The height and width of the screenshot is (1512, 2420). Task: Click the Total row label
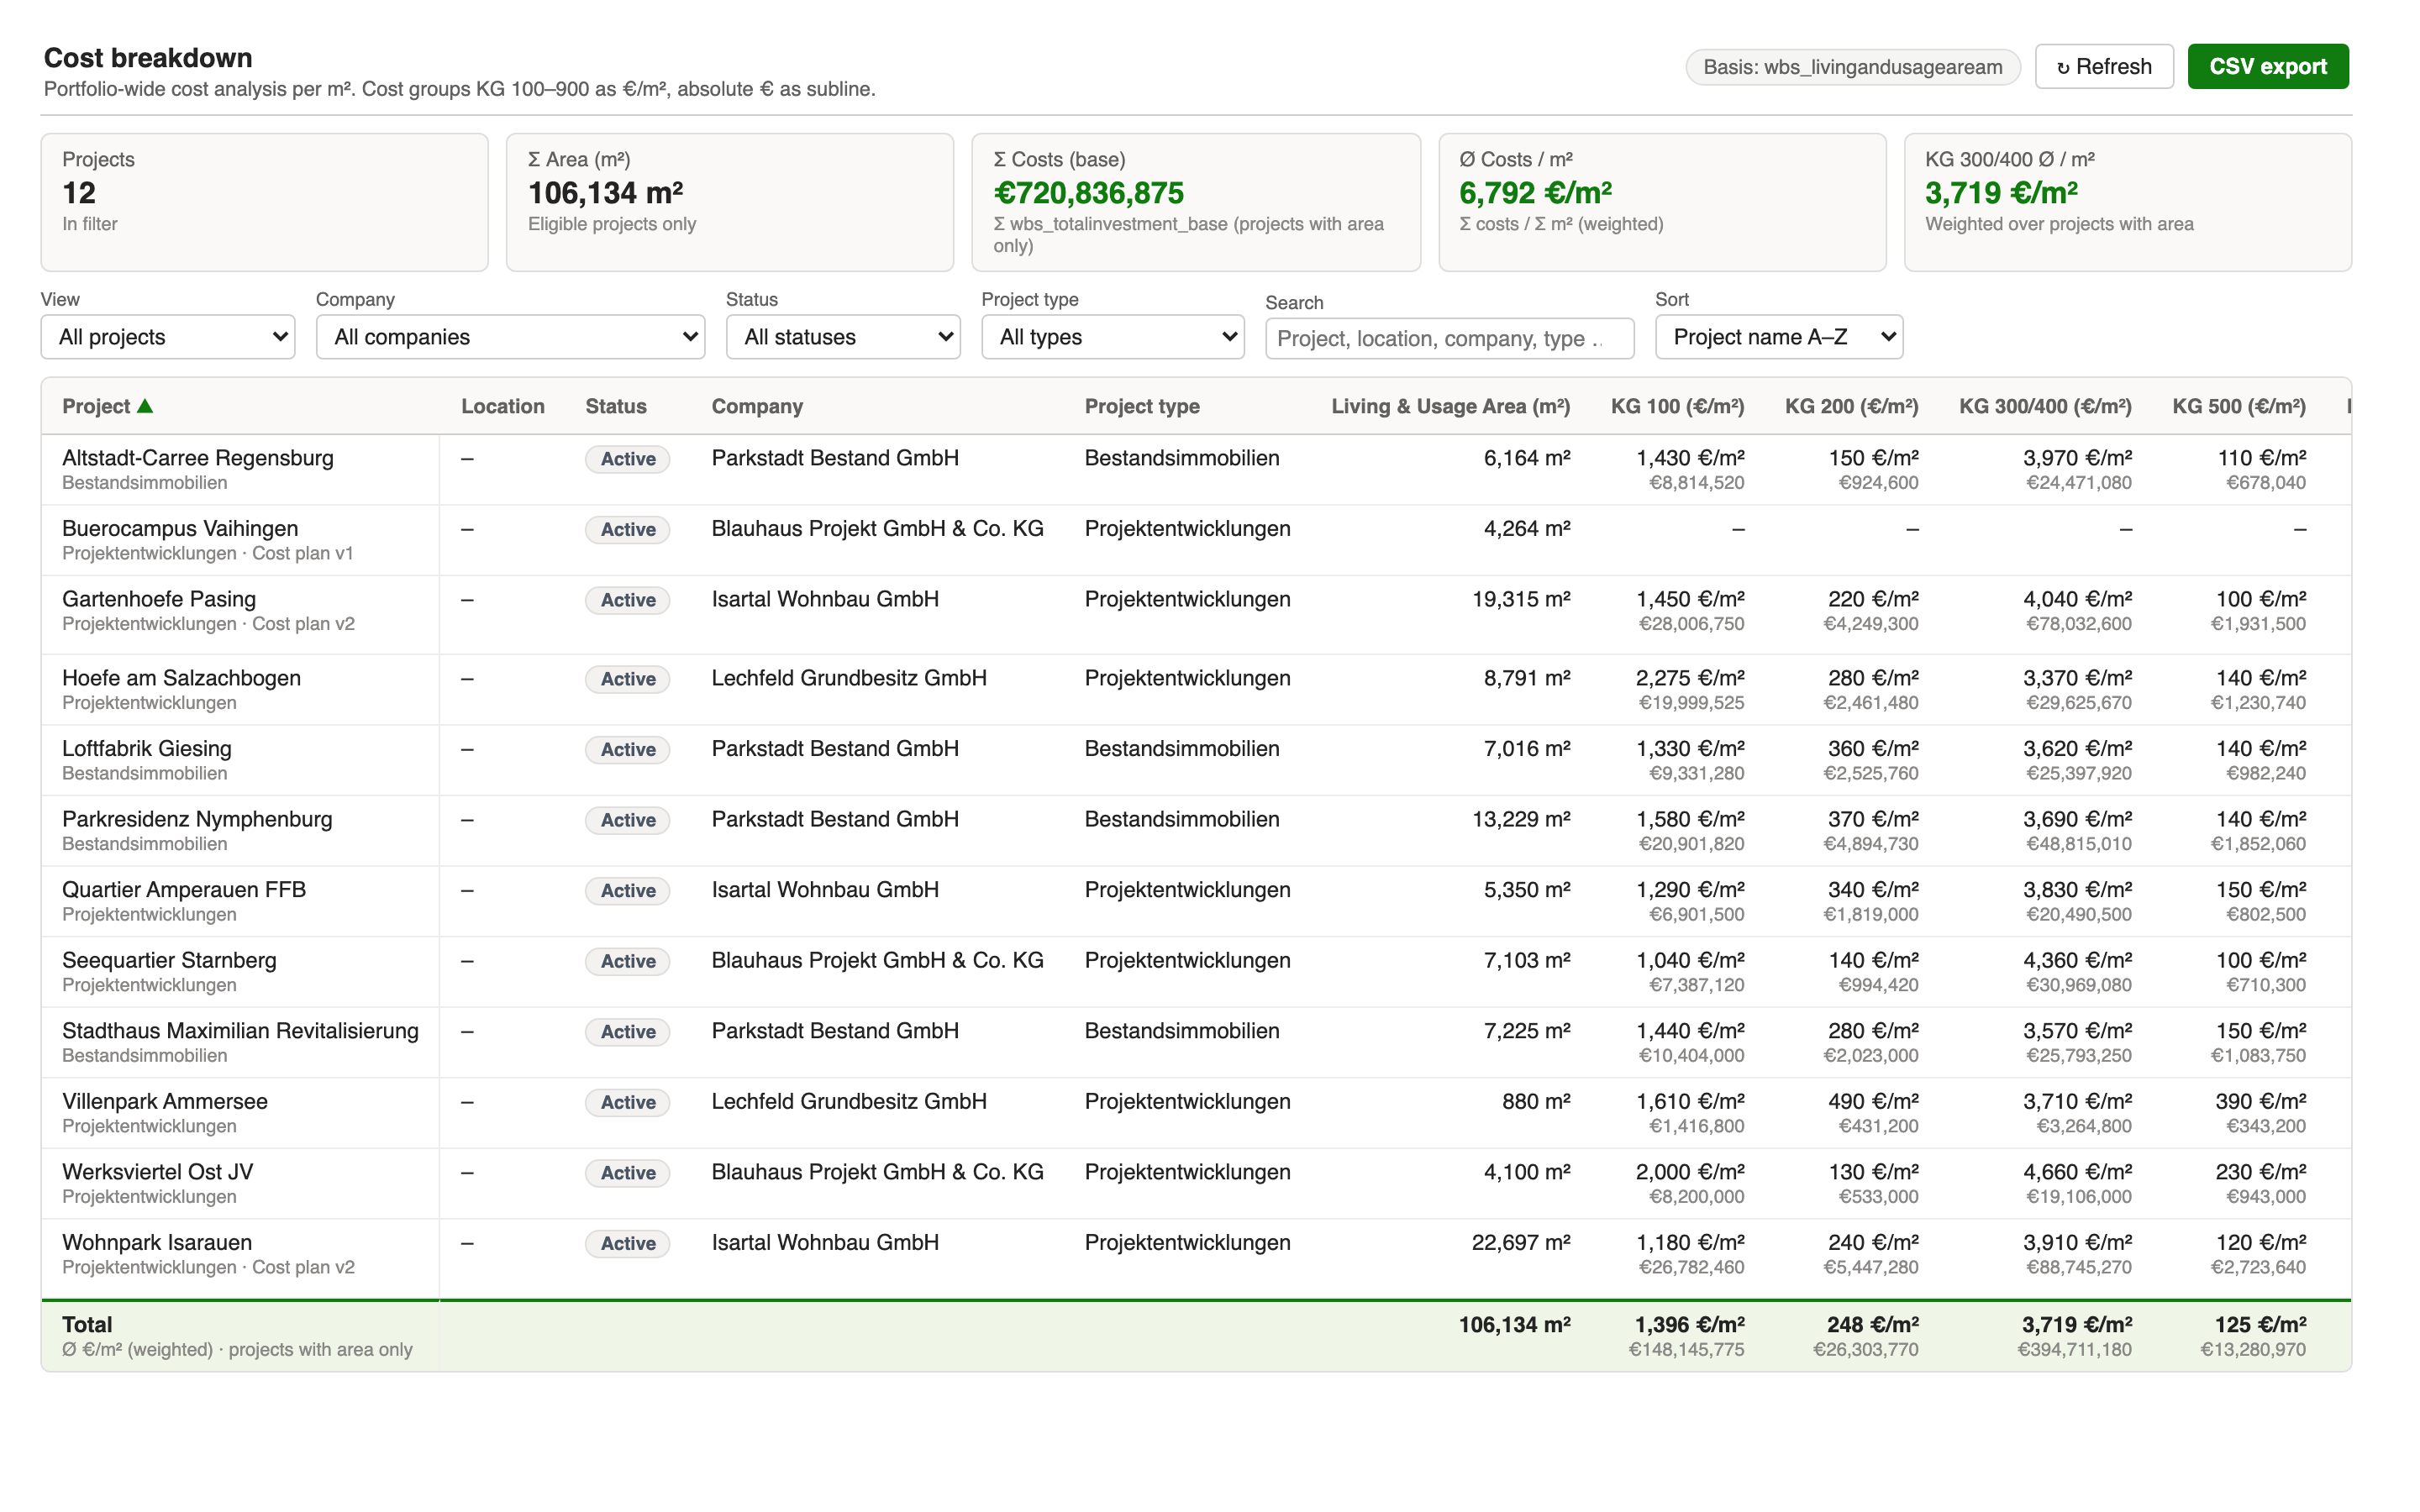[87, 1325]
